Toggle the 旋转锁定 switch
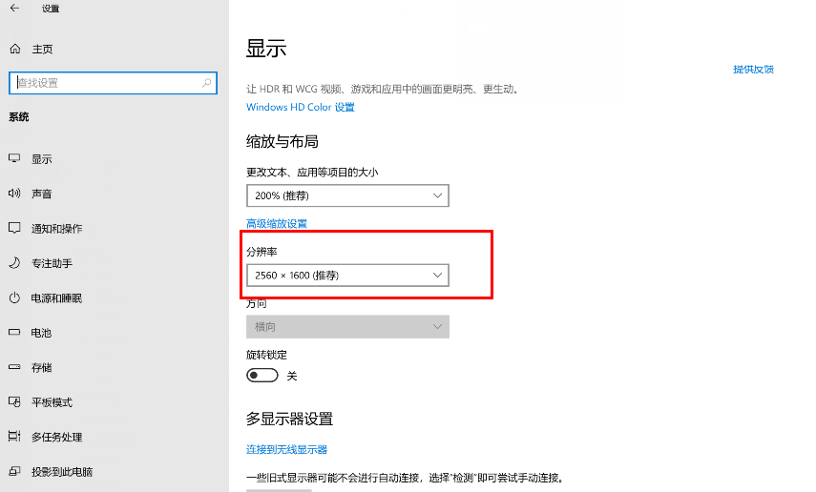The image size is (816, 492). pos(262,375)
